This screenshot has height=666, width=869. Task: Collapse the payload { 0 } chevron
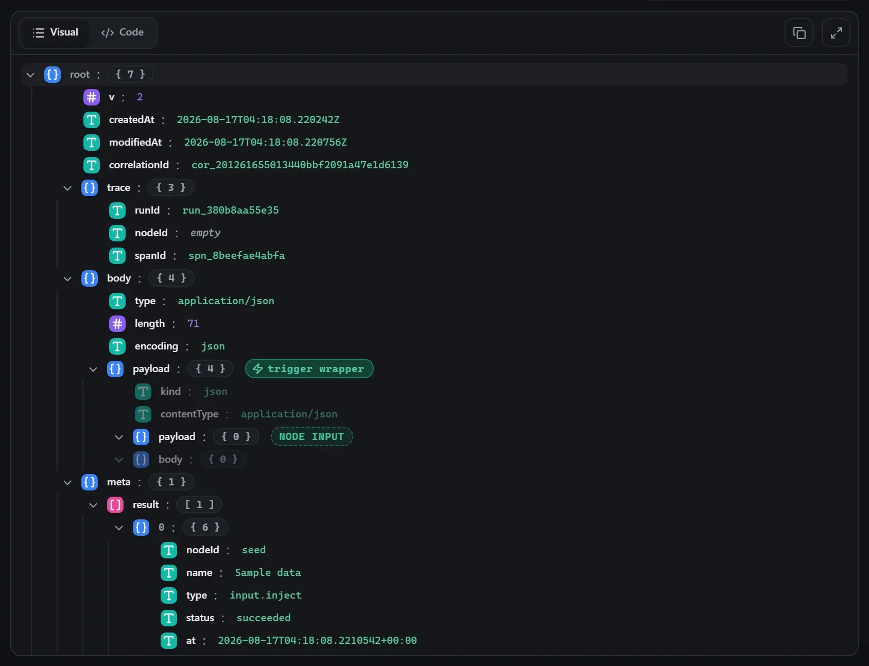tap(119, 437)
